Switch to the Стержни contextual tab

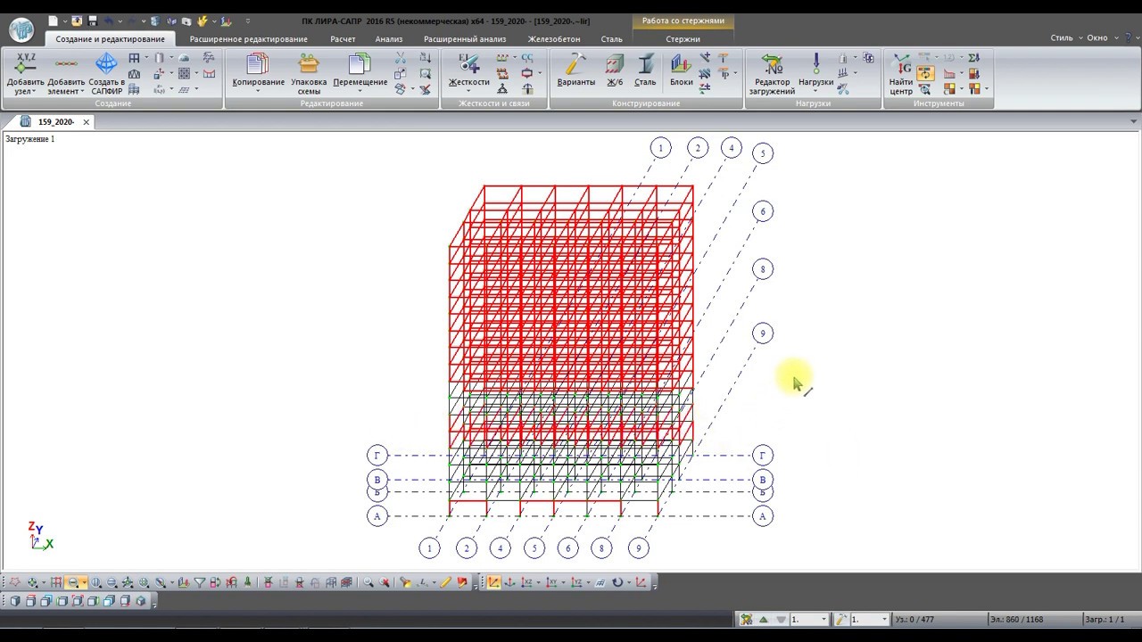click(x=683, y=39)
